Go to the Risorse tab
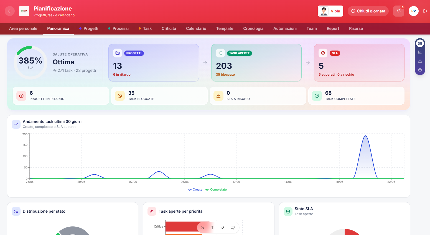 point(356,28)
